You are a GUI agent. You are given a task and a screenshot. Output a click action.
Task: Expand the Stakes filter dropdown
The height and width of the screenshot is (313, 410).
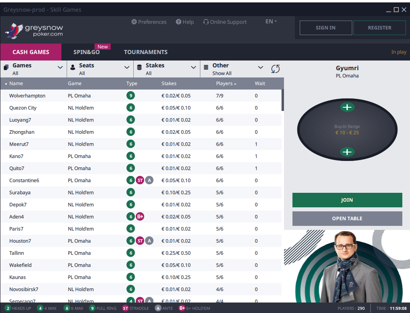pos(193,67)
